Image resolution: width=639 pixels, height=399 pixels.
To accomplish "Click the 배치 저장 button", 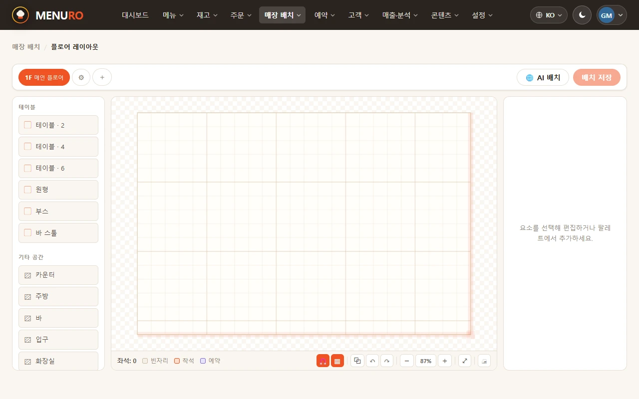I will point(597,77).
